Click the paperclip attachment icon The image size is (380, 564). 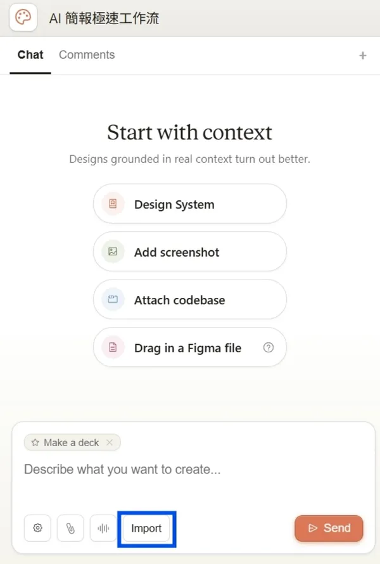70,528
